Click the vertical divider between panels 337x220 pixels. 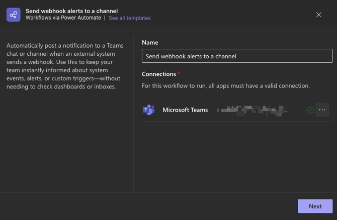133,113
